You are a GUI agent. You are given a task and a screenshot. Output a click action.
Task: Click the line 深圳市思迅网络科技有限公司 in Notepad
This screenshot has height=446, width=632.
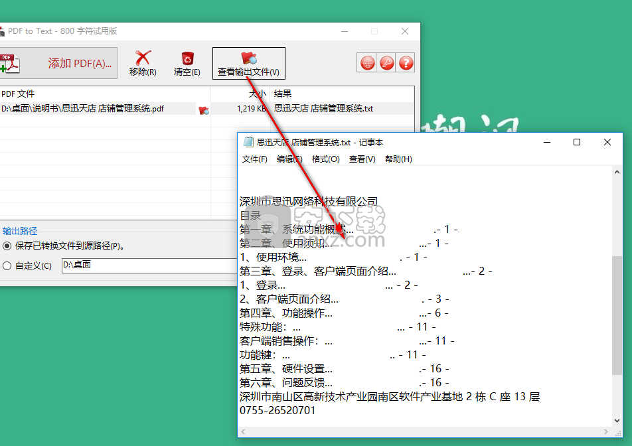308,201
